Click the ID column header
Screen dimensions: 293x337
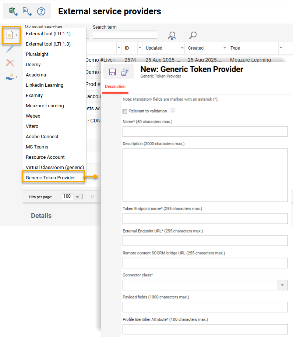click(127, 48)
